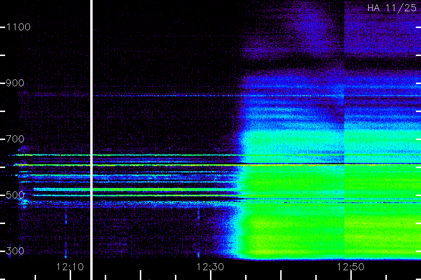The image size is (421, 280).
Task: Click the 900 frequency axis label
Action: pyautogui.click(x=15, y=83)
